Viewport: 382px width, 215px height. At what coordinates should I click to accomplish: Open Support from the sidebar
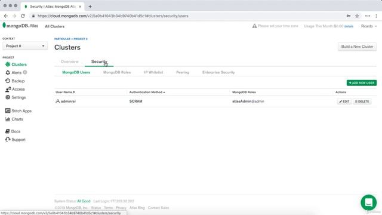click(x=16, y=140)
